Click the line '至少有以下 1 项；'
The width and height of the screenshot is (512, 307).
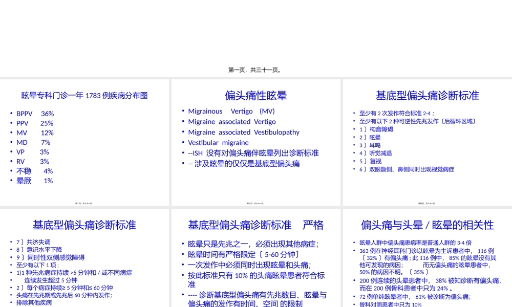pyautogui.click(x=37, y=265)
